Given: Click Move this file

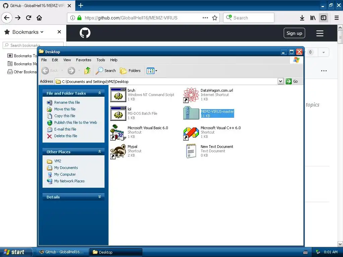Looking at the screenshot, I should coord(65,109).
